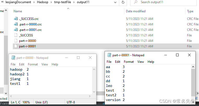Image resolution: width=199 pixels, height=106 pixels.
Task: Click the hadoop2 line in part-r-00000 Notepad
Action: pyautogui.click(x=19, y=74)
